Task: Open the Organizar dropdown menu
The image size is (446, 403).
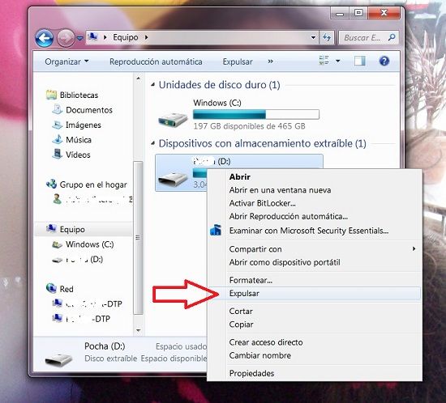Action: pyautogui.click(x=66, y=62)
